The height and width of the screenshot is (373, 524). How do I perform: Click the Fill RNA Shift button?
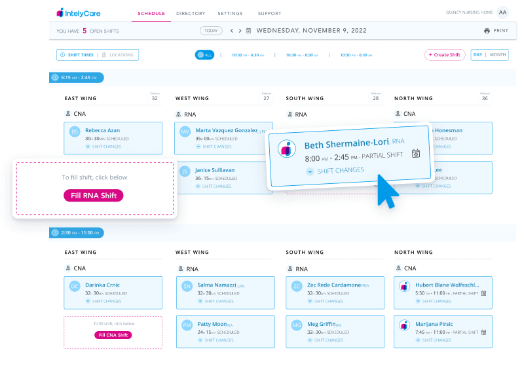[x=93, y=196]
